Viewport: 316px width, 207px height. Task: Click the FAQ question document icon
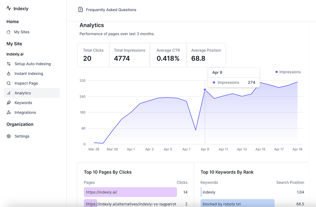[x=80, y=9]
